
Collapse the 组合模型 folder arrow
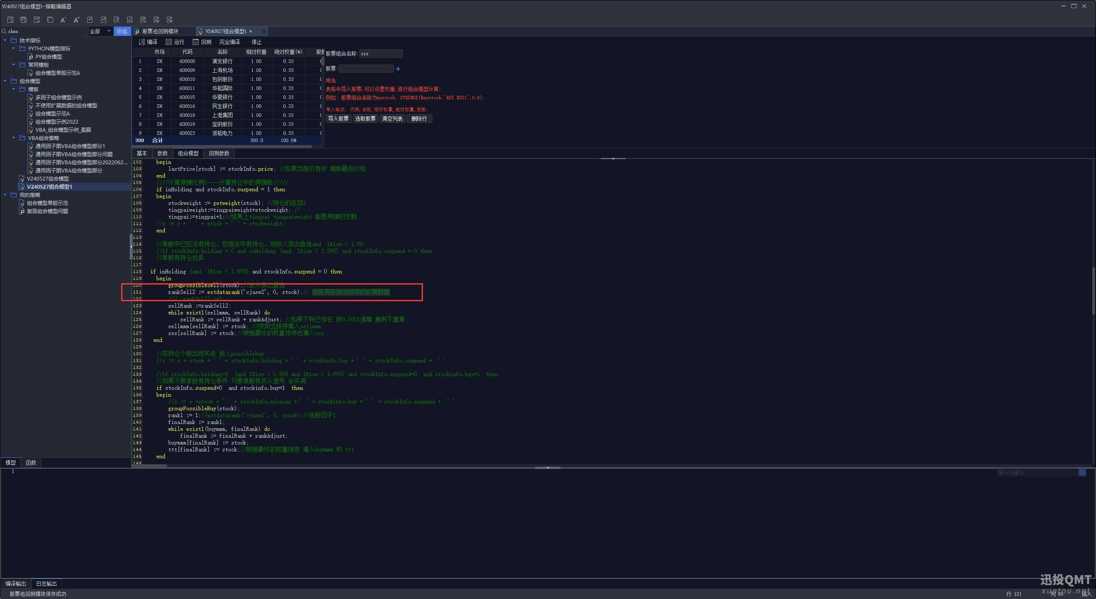click(x=5, y=81)
